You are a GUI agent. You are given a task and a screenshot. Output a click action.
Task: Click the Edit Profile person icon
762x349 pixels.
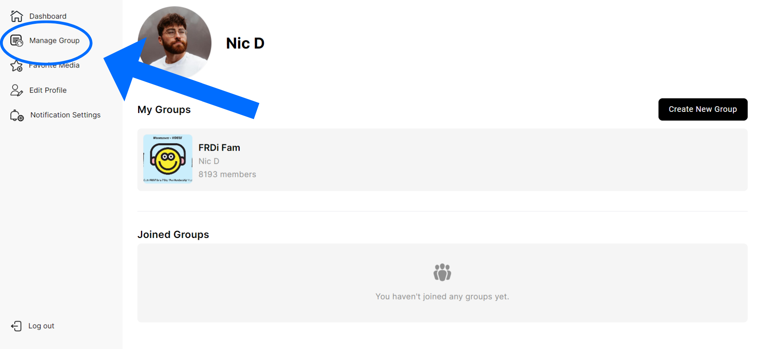pos(17,90)
